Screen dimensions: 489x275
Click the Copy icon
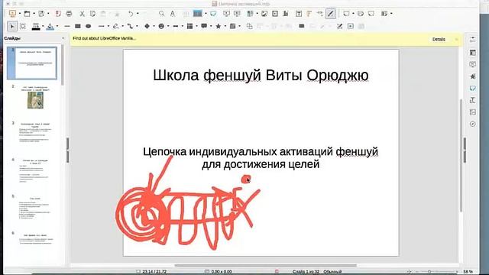click(x=92, y=14)
